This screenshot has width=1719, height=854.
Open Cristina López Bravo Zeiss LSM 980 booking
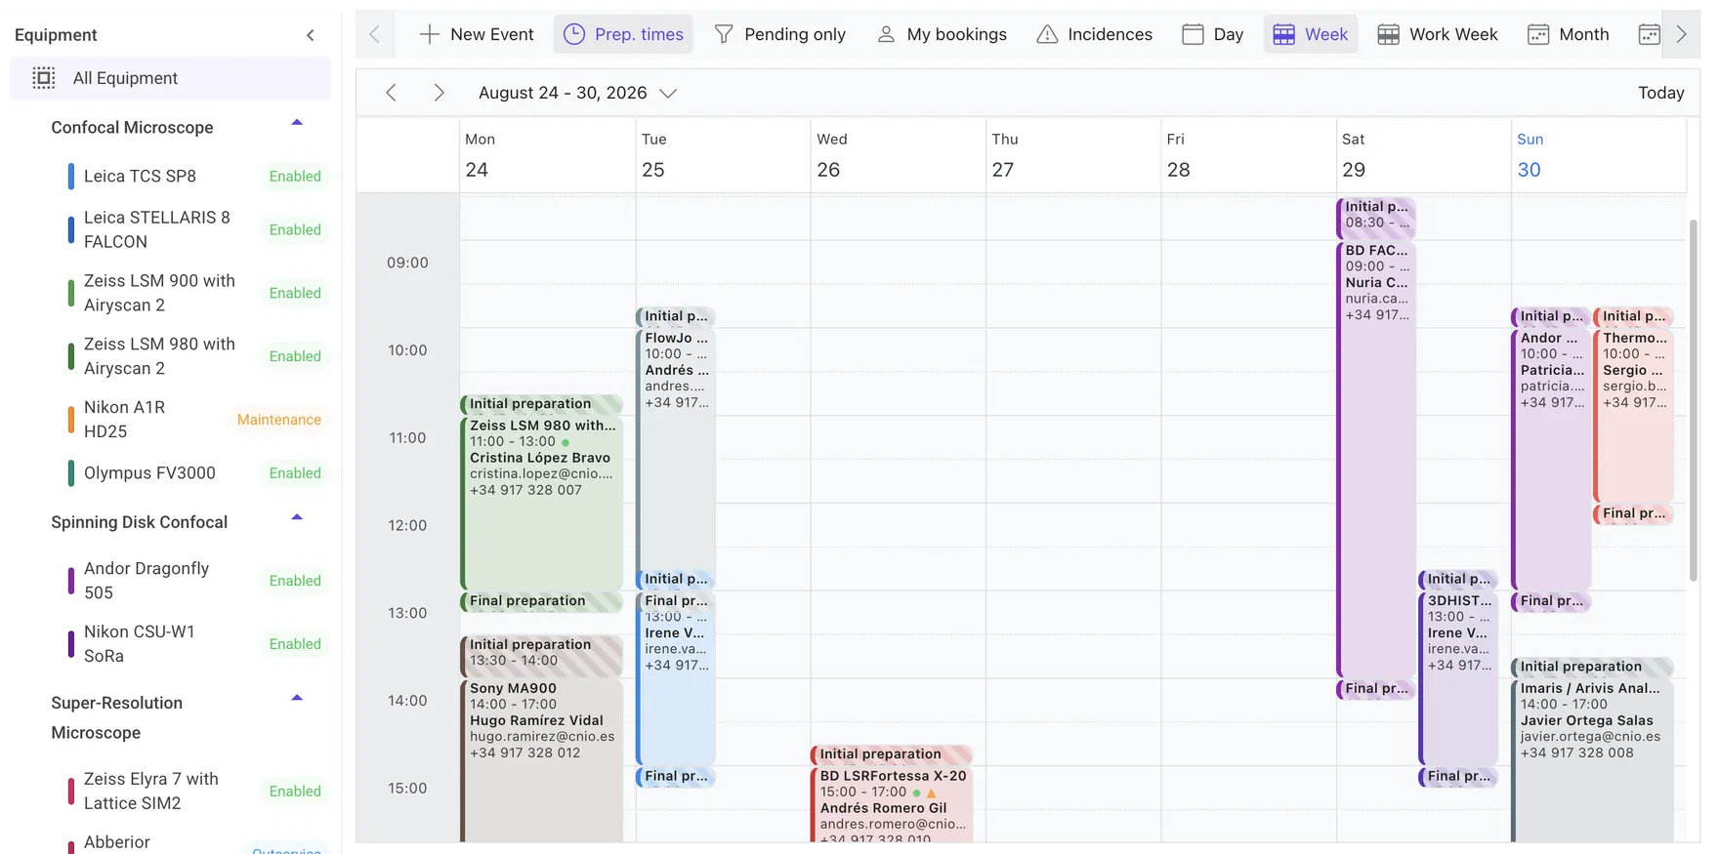click(542, 503)
